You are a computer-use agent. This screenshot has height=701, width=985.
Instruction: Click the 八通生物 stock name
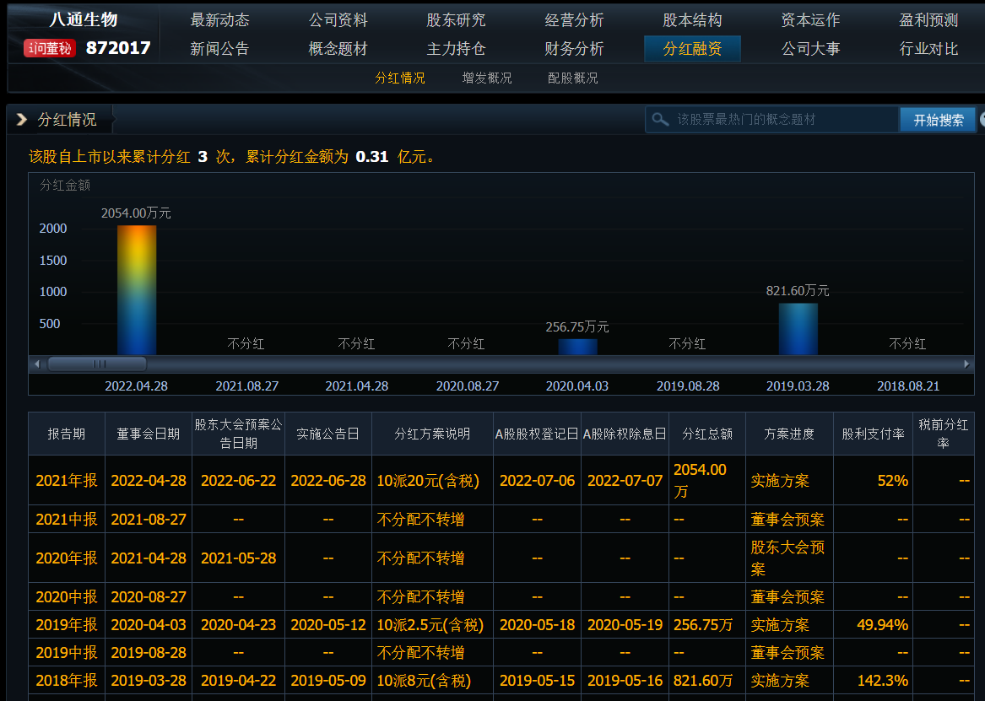pos(84,19)
